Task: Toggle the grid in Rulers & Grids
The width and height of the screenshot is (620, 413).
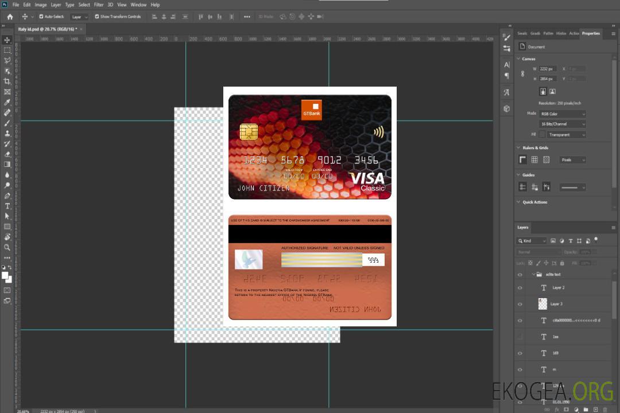Action: [534, 159]
